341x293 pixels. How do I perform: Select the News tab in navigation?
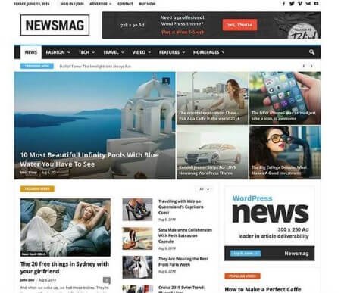(x=31, y=52)
